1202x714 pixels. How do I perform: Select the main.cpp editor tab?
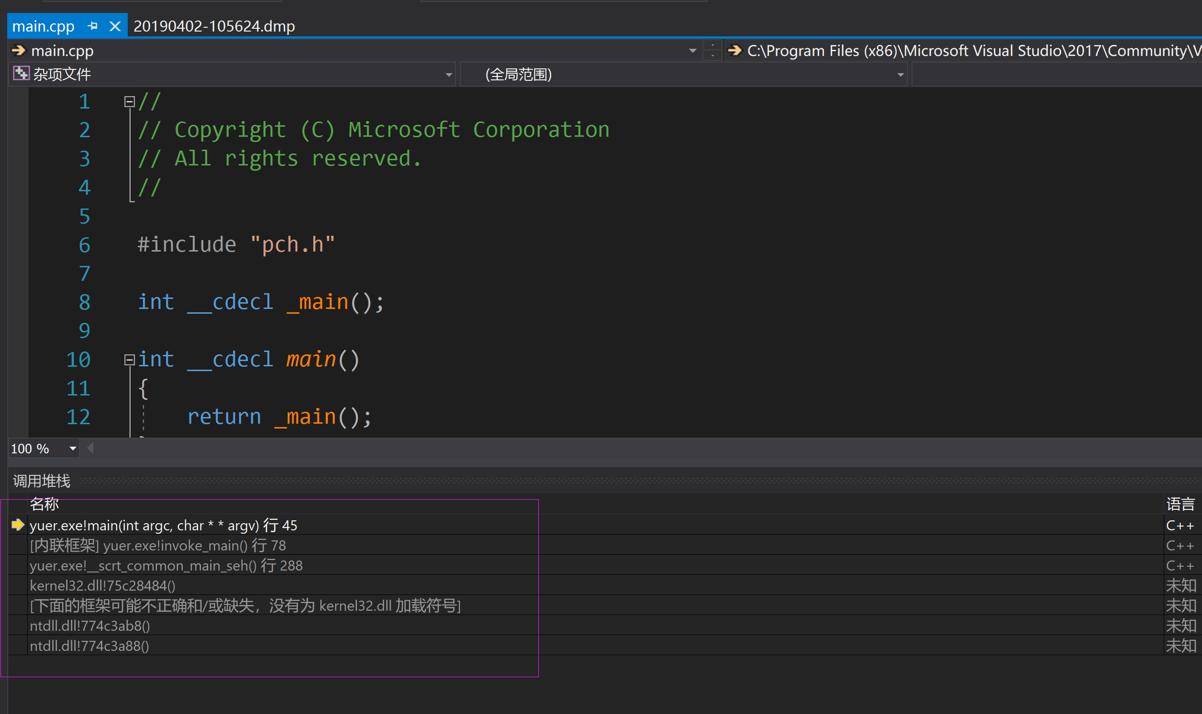(44, 26)
